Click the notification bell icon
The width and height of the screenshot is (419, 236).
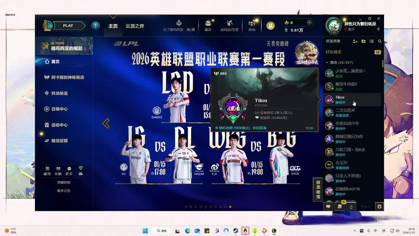(378, 29)
